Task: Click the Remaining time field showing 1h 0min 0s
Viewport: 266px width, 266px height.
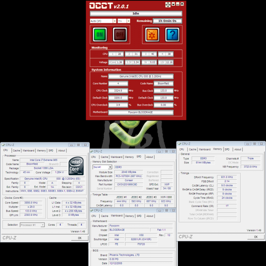Action: click(x=167, y=21)
